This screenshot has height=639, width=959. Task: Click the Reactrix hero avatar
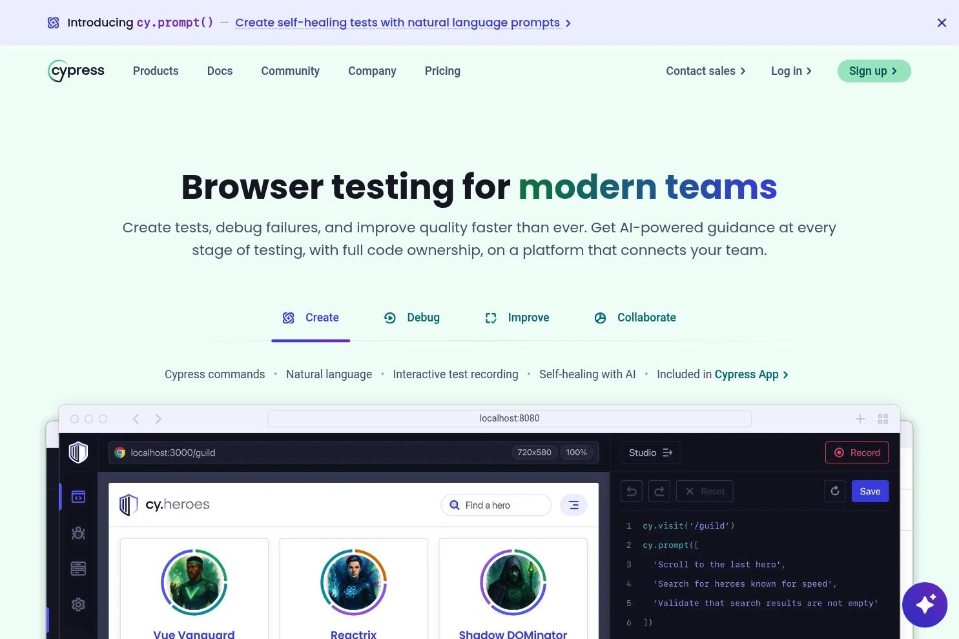[353, 582]
